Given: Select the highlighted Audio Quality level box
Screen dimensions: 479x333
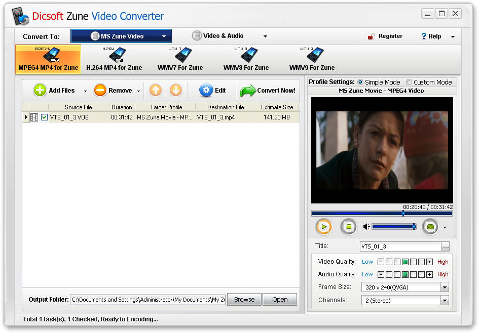Looking at the screenshot, I should pos(405,275).
